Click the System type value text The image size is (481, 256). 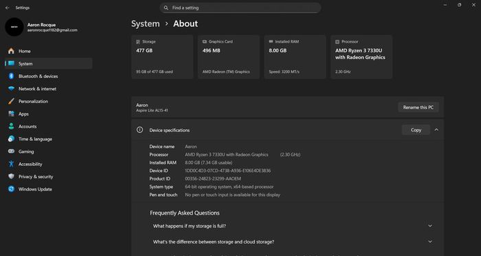tap(229, 186)
